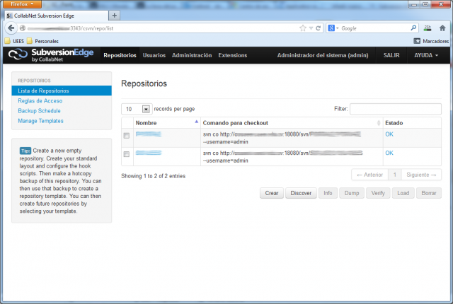Image resolution: width=453 pixels, height=304 pixels.
Task: Click the Borrar button
Action: coord(429,193)
